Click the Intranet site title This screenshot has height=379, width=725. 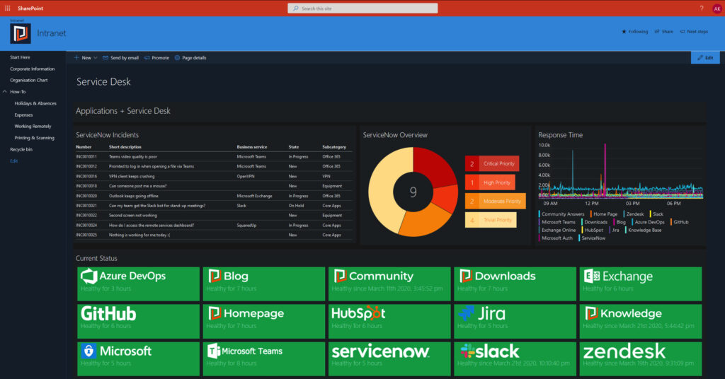point(51,33)
